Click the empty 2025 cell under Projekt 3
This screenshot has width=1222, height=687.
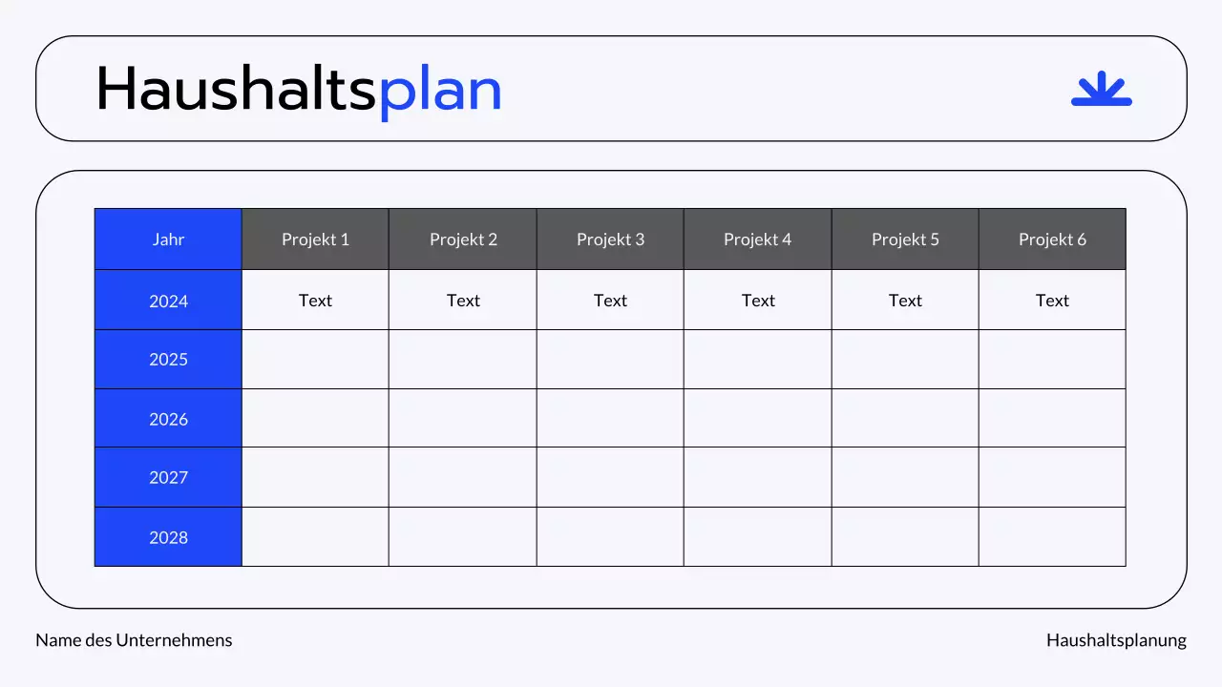point(610,360)
